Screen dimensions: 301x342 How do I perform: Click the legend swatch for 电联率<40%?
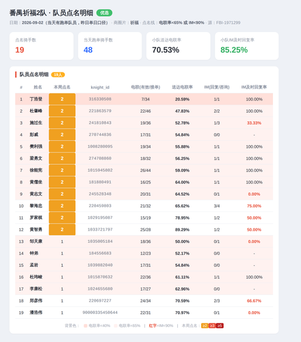86,326
